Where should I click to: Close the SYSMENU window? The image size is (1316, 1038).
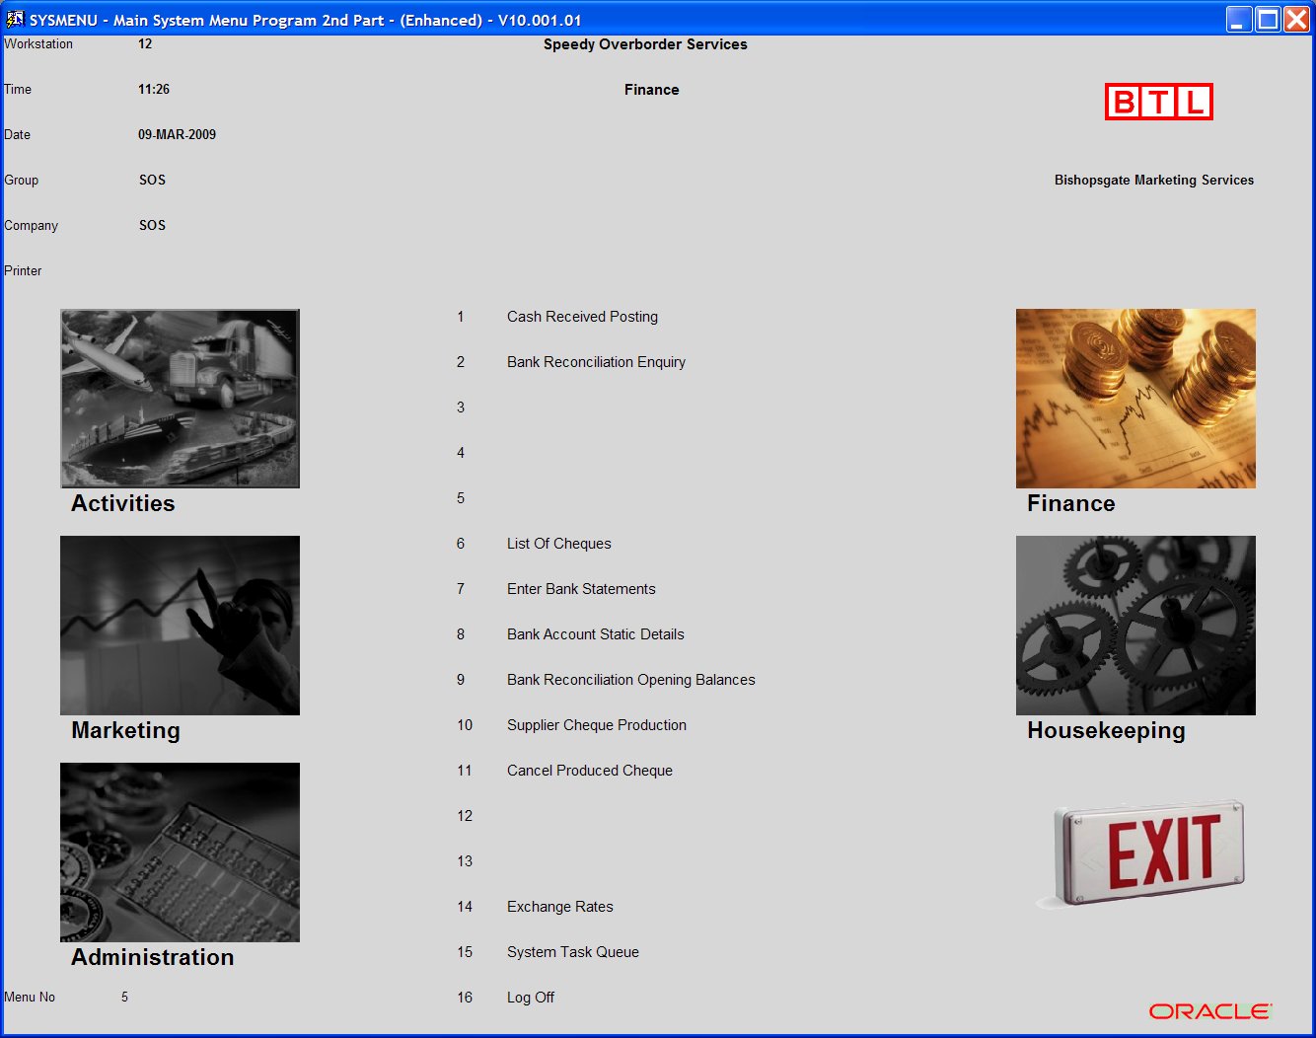[1296, 19]
